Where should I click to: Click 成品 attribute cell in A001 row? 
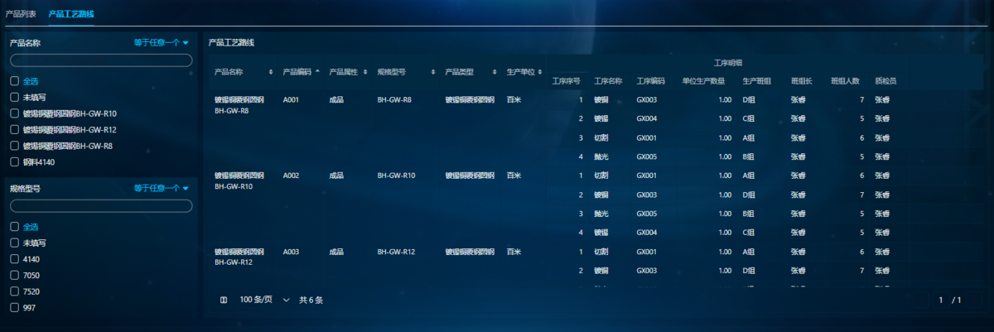pos(336,100)
